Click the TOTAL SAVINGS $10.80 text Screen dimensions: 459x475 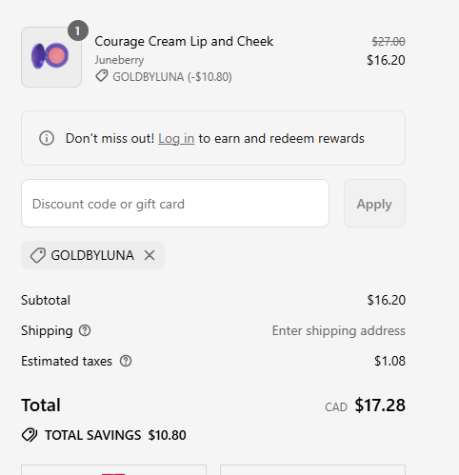coord(115,435)
